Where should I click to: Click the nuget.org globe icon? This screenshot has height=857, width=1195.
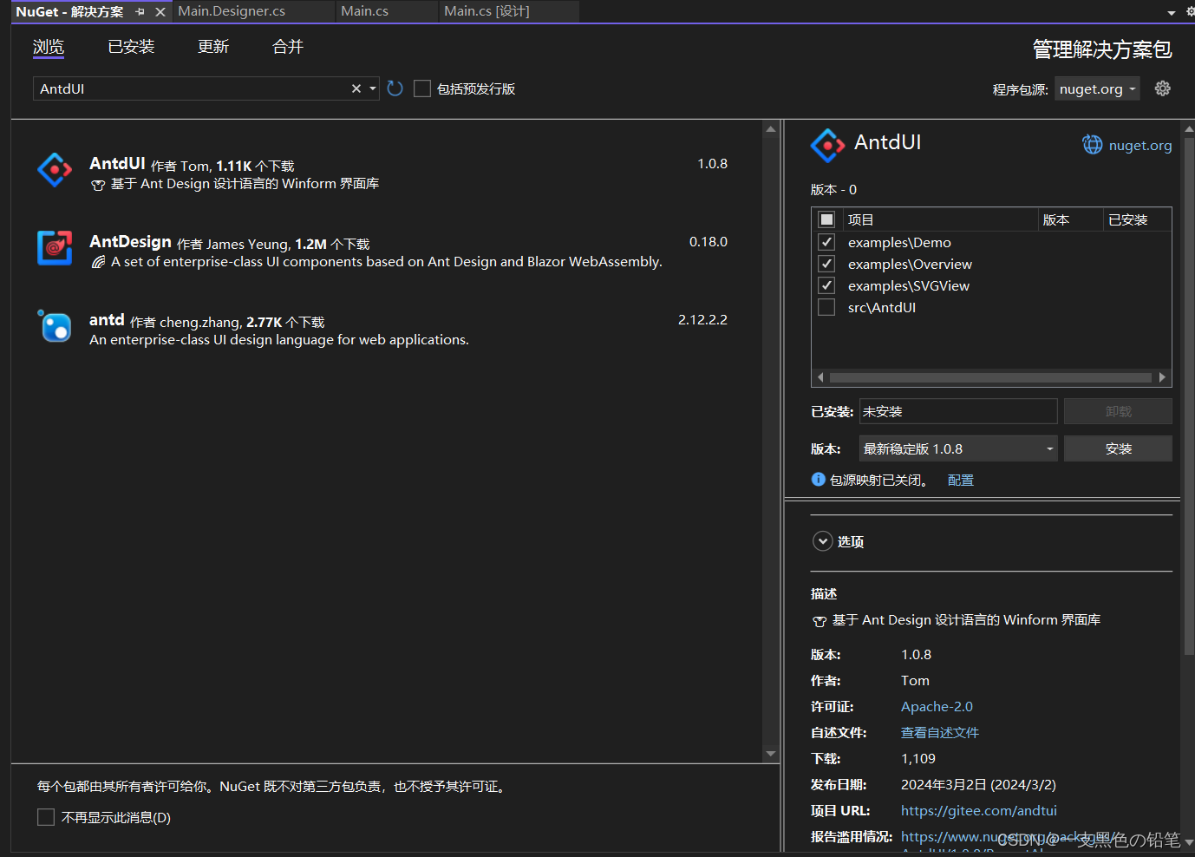tap(1092, 145)
